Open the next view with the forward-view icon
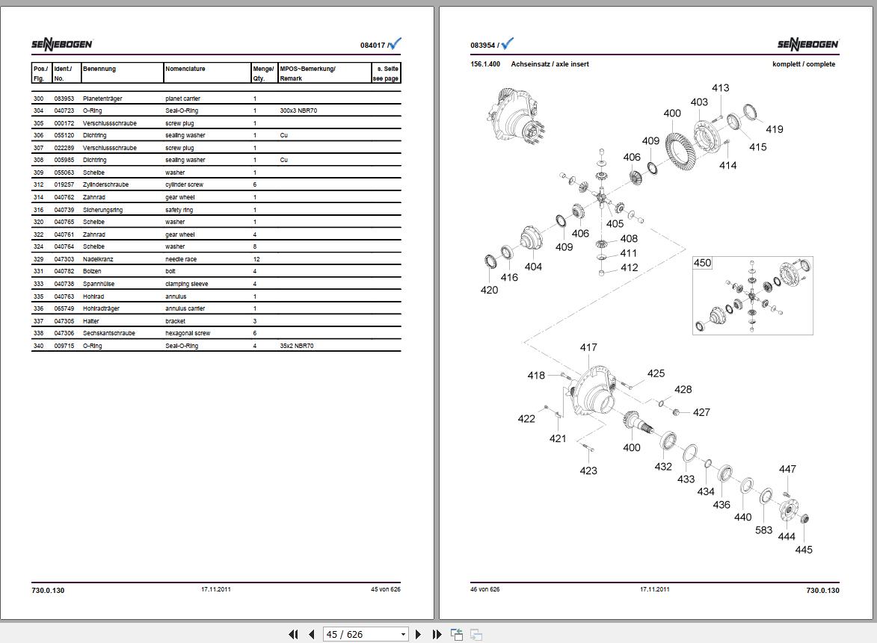This screenshot has width=877, height=643. (476, 633)
